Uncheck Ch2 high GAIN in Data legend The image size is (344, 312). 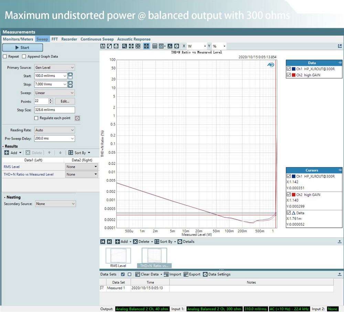click(289, 75)
